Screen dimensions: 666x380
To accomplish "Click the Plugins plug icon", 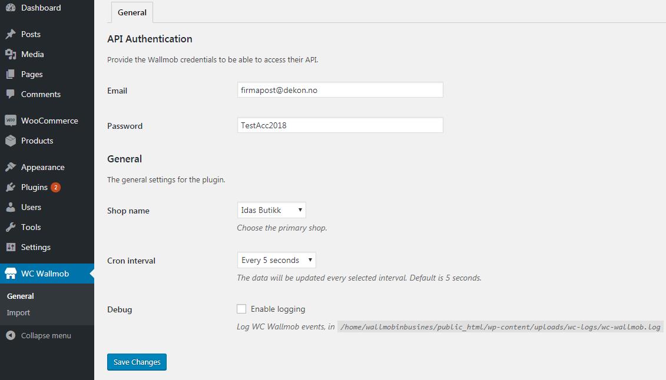I will [x=11, y=187].
